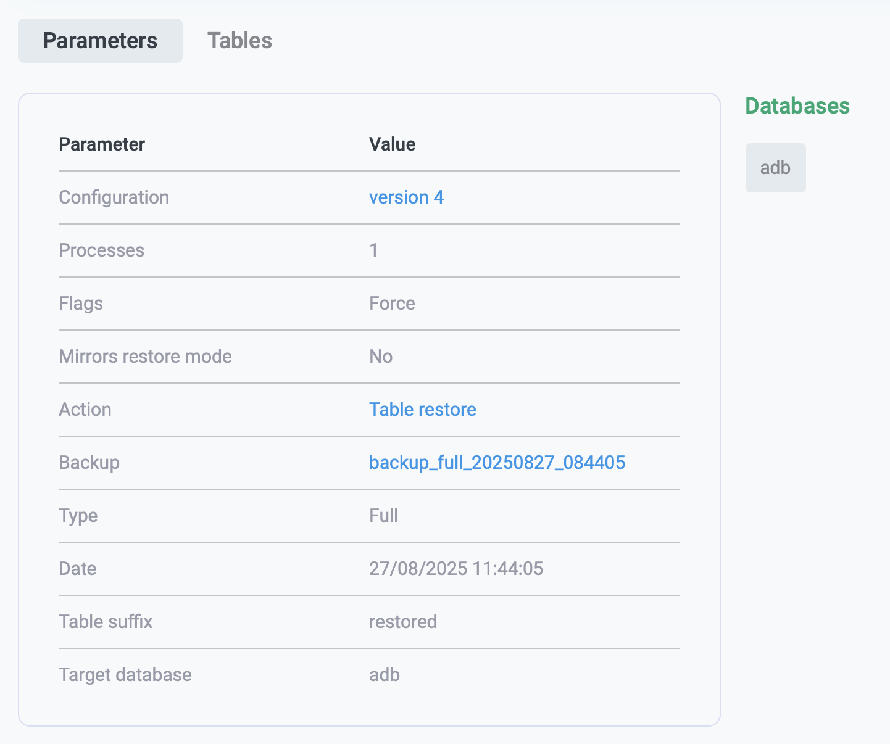
Task: Select the Mirrors restore mode row
Action: pos(145,356)
